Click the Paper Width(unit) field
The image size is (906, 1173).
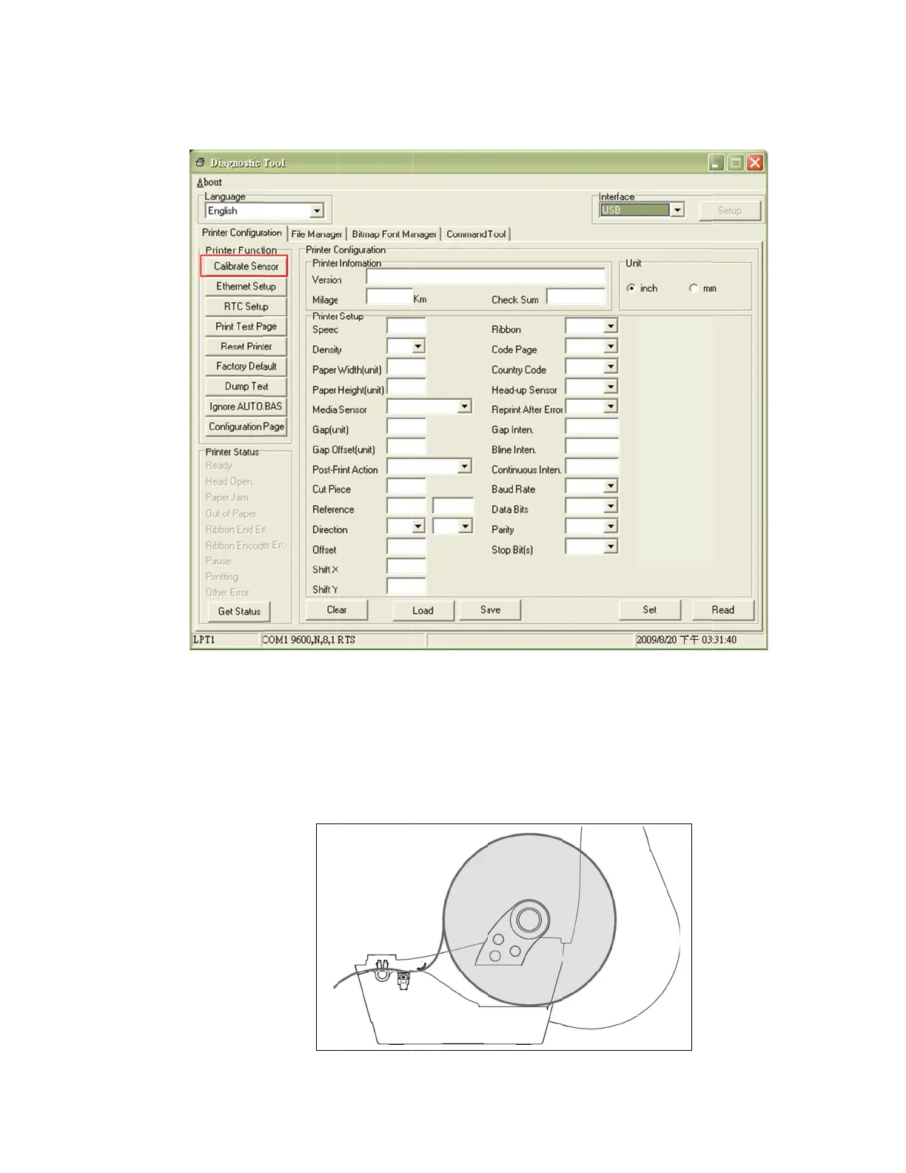(x=406, y=367)
